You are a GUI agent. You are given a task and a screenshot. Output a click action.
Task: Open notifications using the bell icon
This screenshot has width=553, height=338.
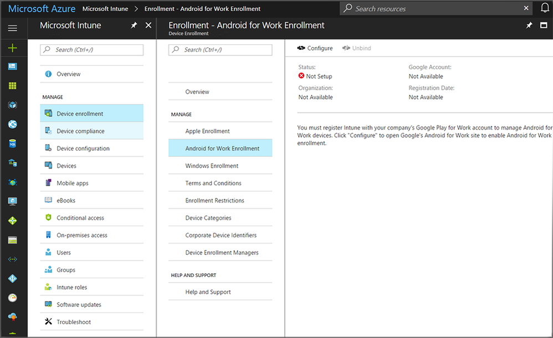[x=545, y=8]
